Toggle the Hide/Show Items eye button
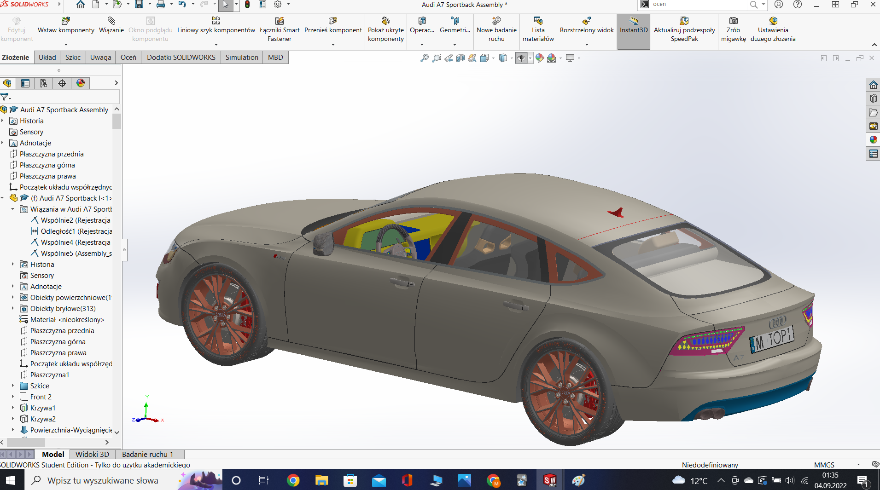 [521, 58]
